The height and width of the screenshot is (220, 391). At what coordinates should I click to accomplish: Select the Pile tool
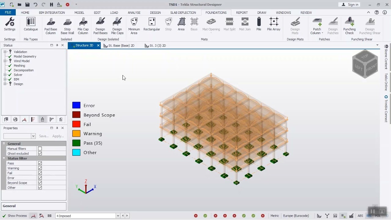pyautogui.click(x=259, y=24)
